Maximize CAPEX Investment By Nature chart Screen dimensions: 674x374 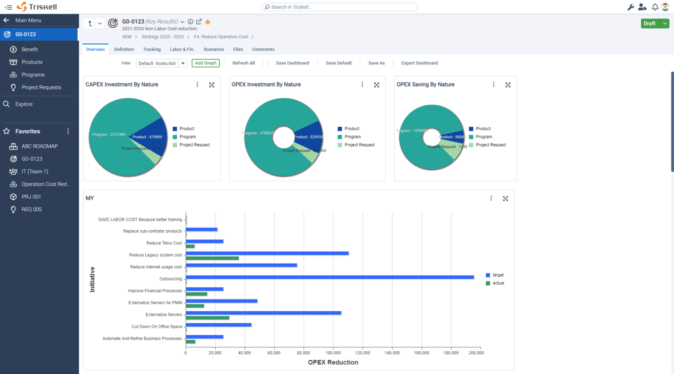tap(212, 85)
